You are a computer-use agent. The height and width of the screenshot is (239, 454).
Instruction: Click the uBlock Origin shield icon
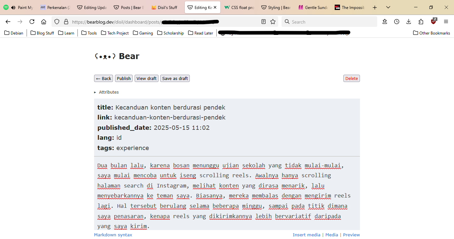coord(433,22)
